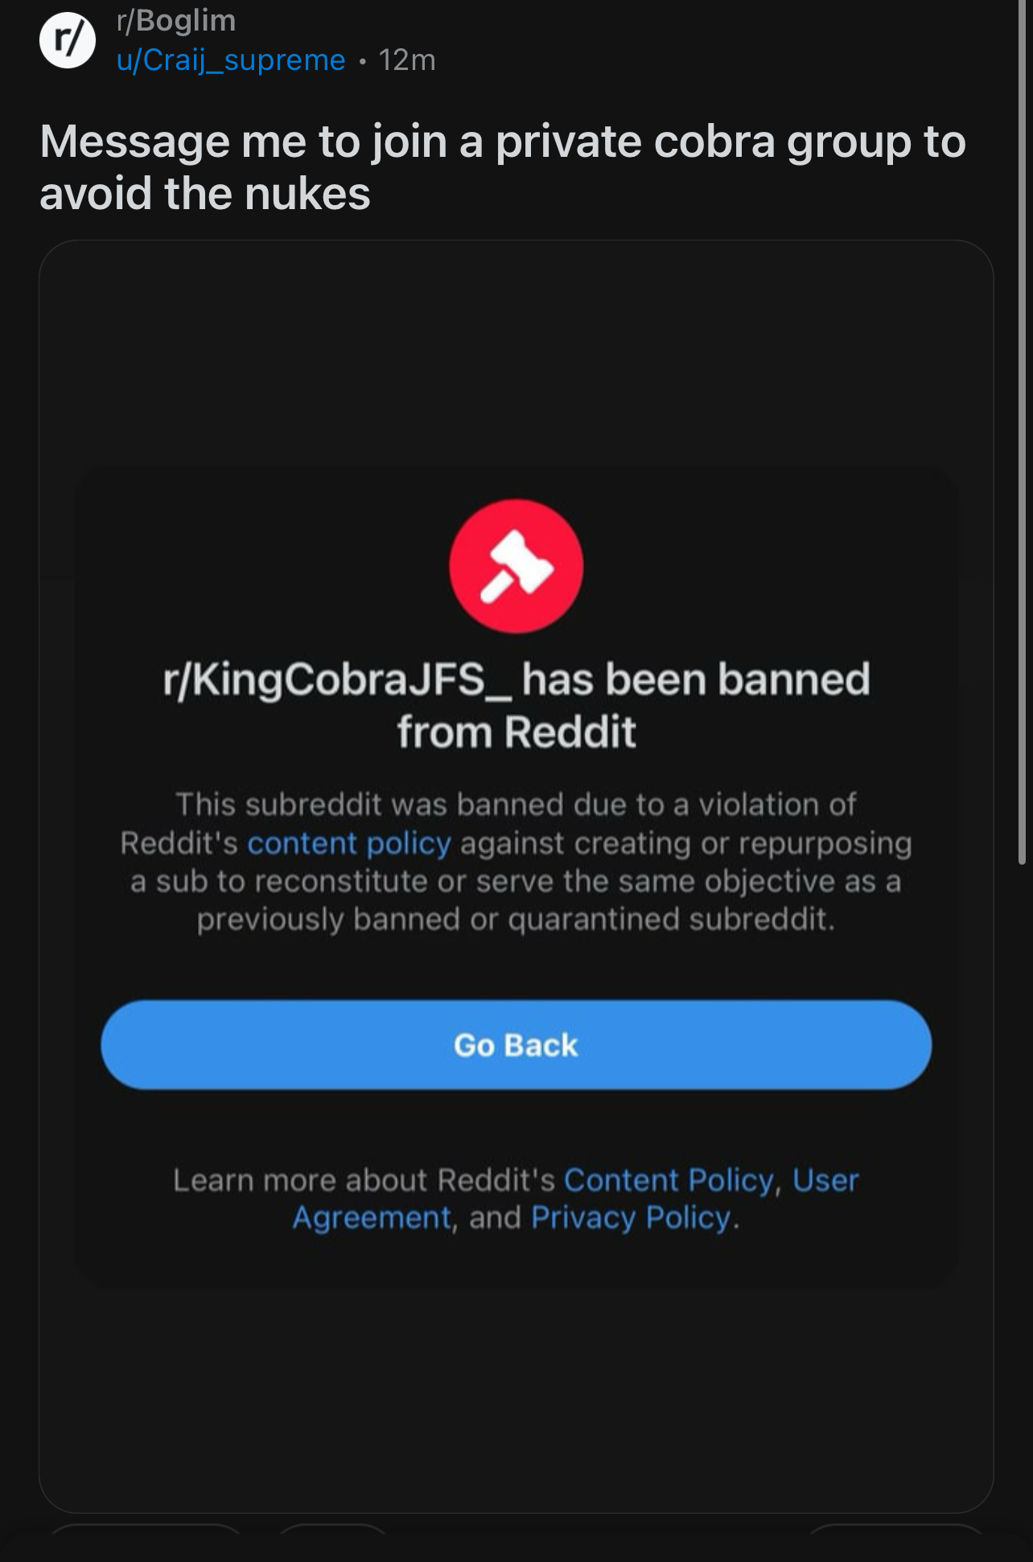
Task: Tap the "from Reddit" heading line
Action: click(x=516, y=732)
